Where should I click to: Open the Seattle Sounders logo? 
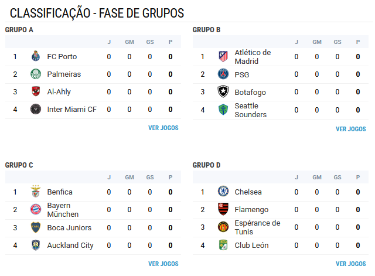tap(223, 110)
